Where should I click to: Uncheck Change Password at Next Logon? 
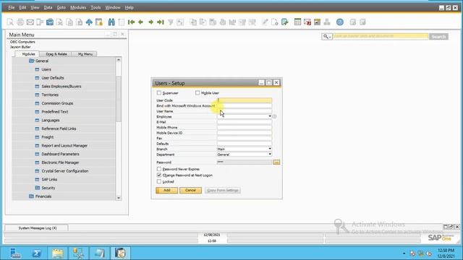[x=159, y=175]
